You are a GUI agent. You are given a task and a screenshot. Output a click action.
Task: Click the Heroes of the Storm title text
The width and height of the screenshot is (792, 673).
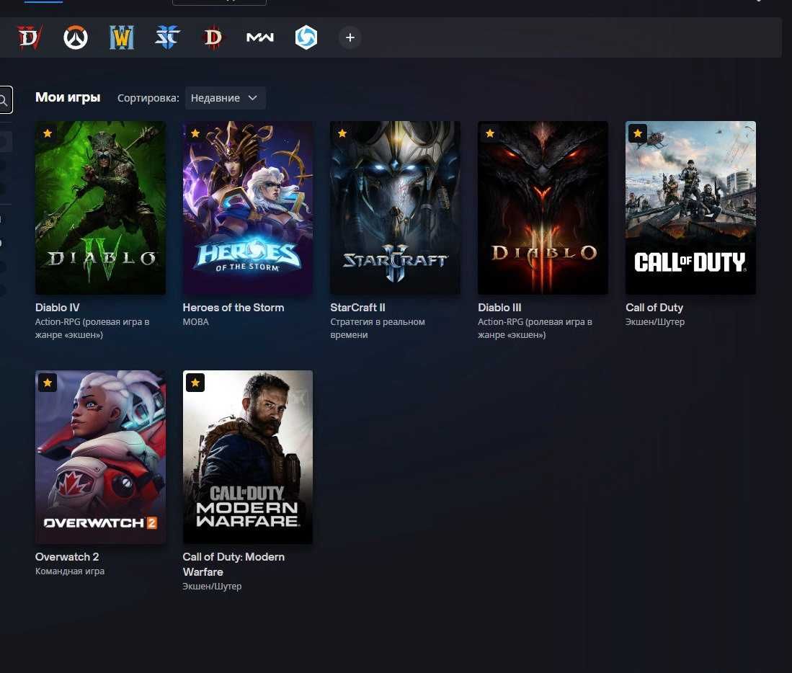point(233,308)
